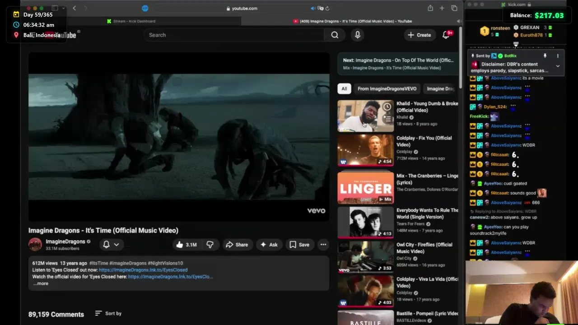578x325 pixels.
Task: Click the Ask button below the video
Action: tap(269, 245)
